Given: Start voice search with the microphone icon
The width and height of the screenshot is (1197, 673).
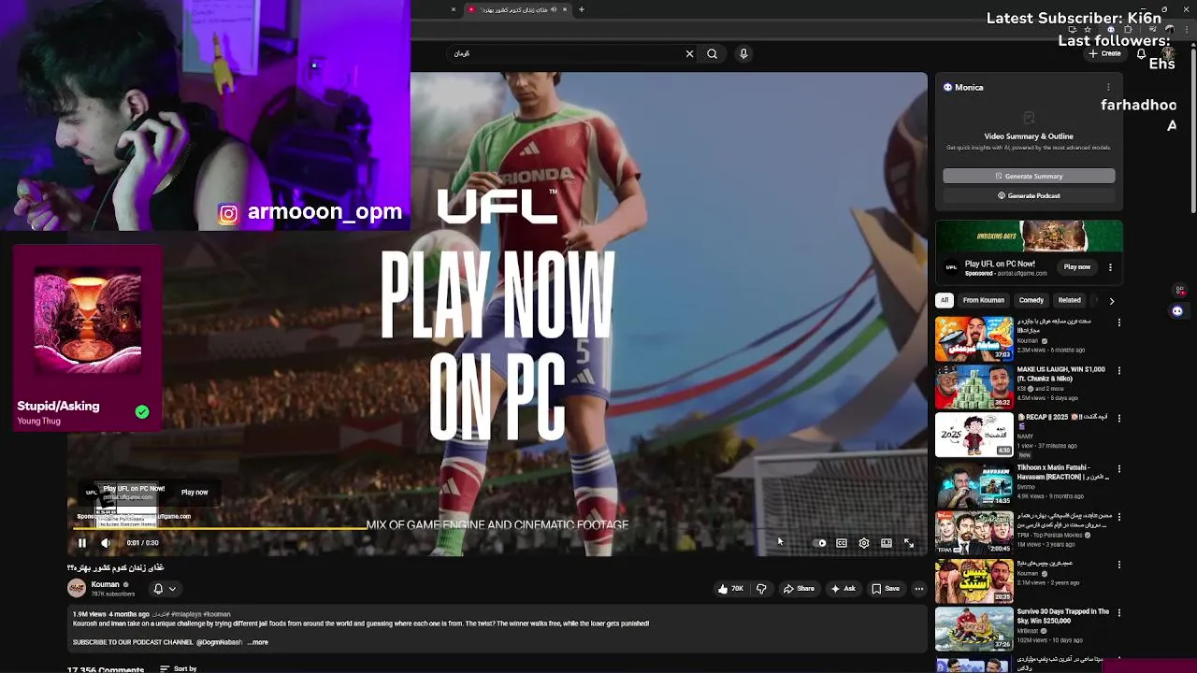Looking at the screenshot, I should (x=743, y=53).
